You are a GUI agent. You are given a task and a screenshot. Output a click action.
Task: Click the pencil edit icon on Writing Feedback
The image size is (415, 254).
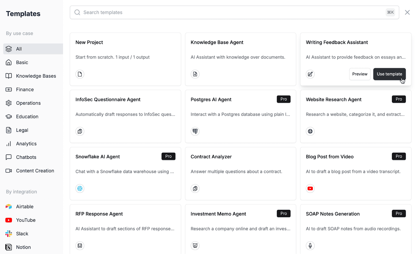310,74
